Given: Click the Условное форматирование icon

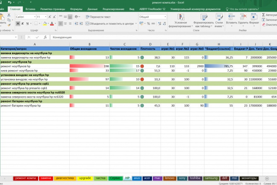Looking at the screenshot, I should pos(181,17).
